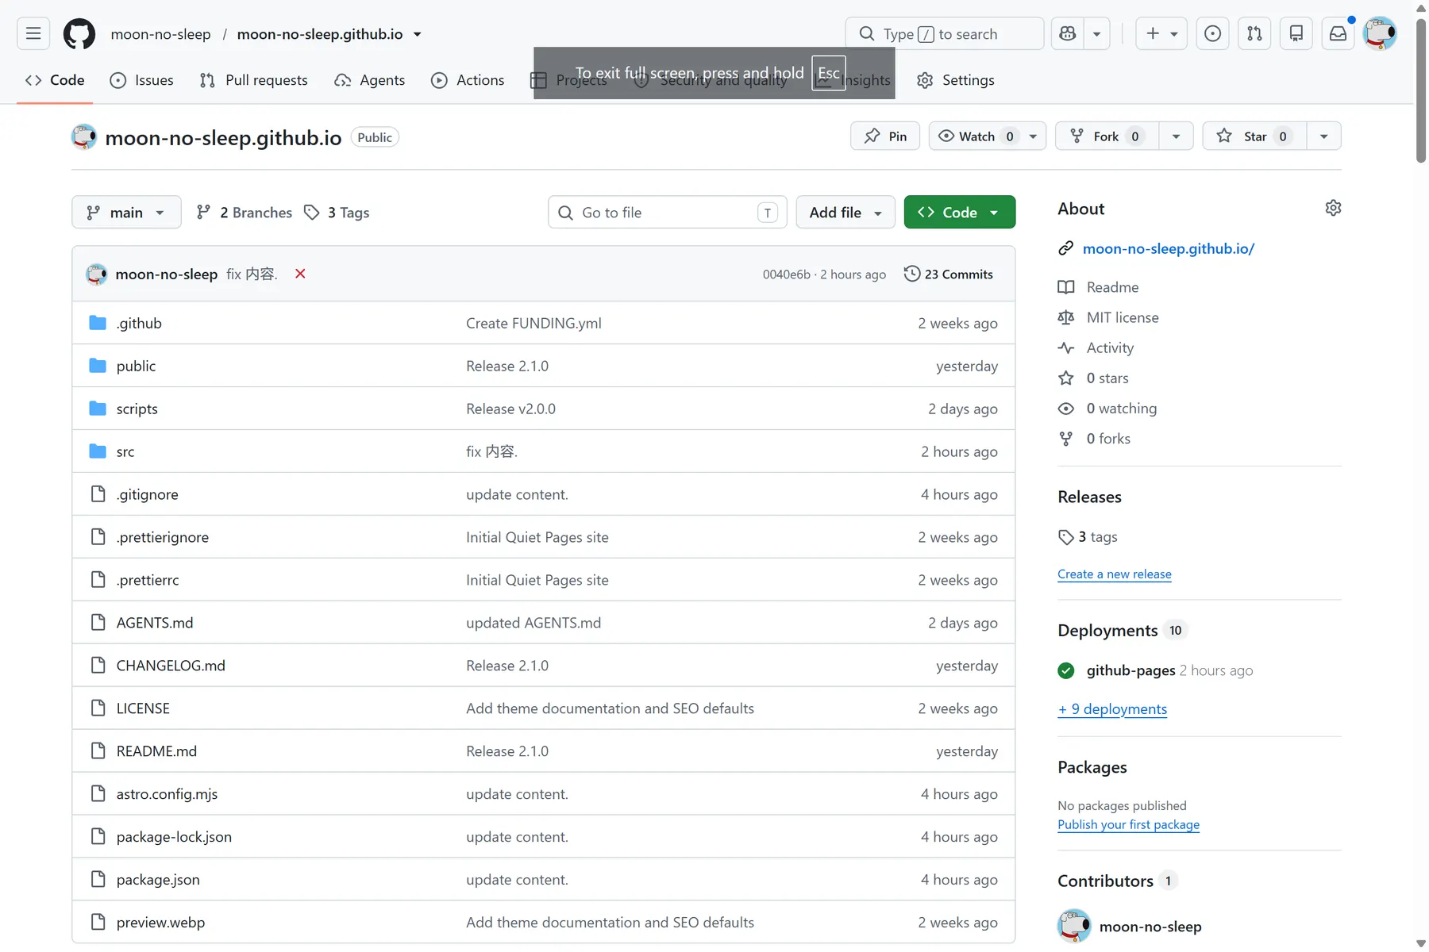The height and width of the screenshot is (952, 1429).
Task: Open MIT license from About sidebar
Action: 1123,317
